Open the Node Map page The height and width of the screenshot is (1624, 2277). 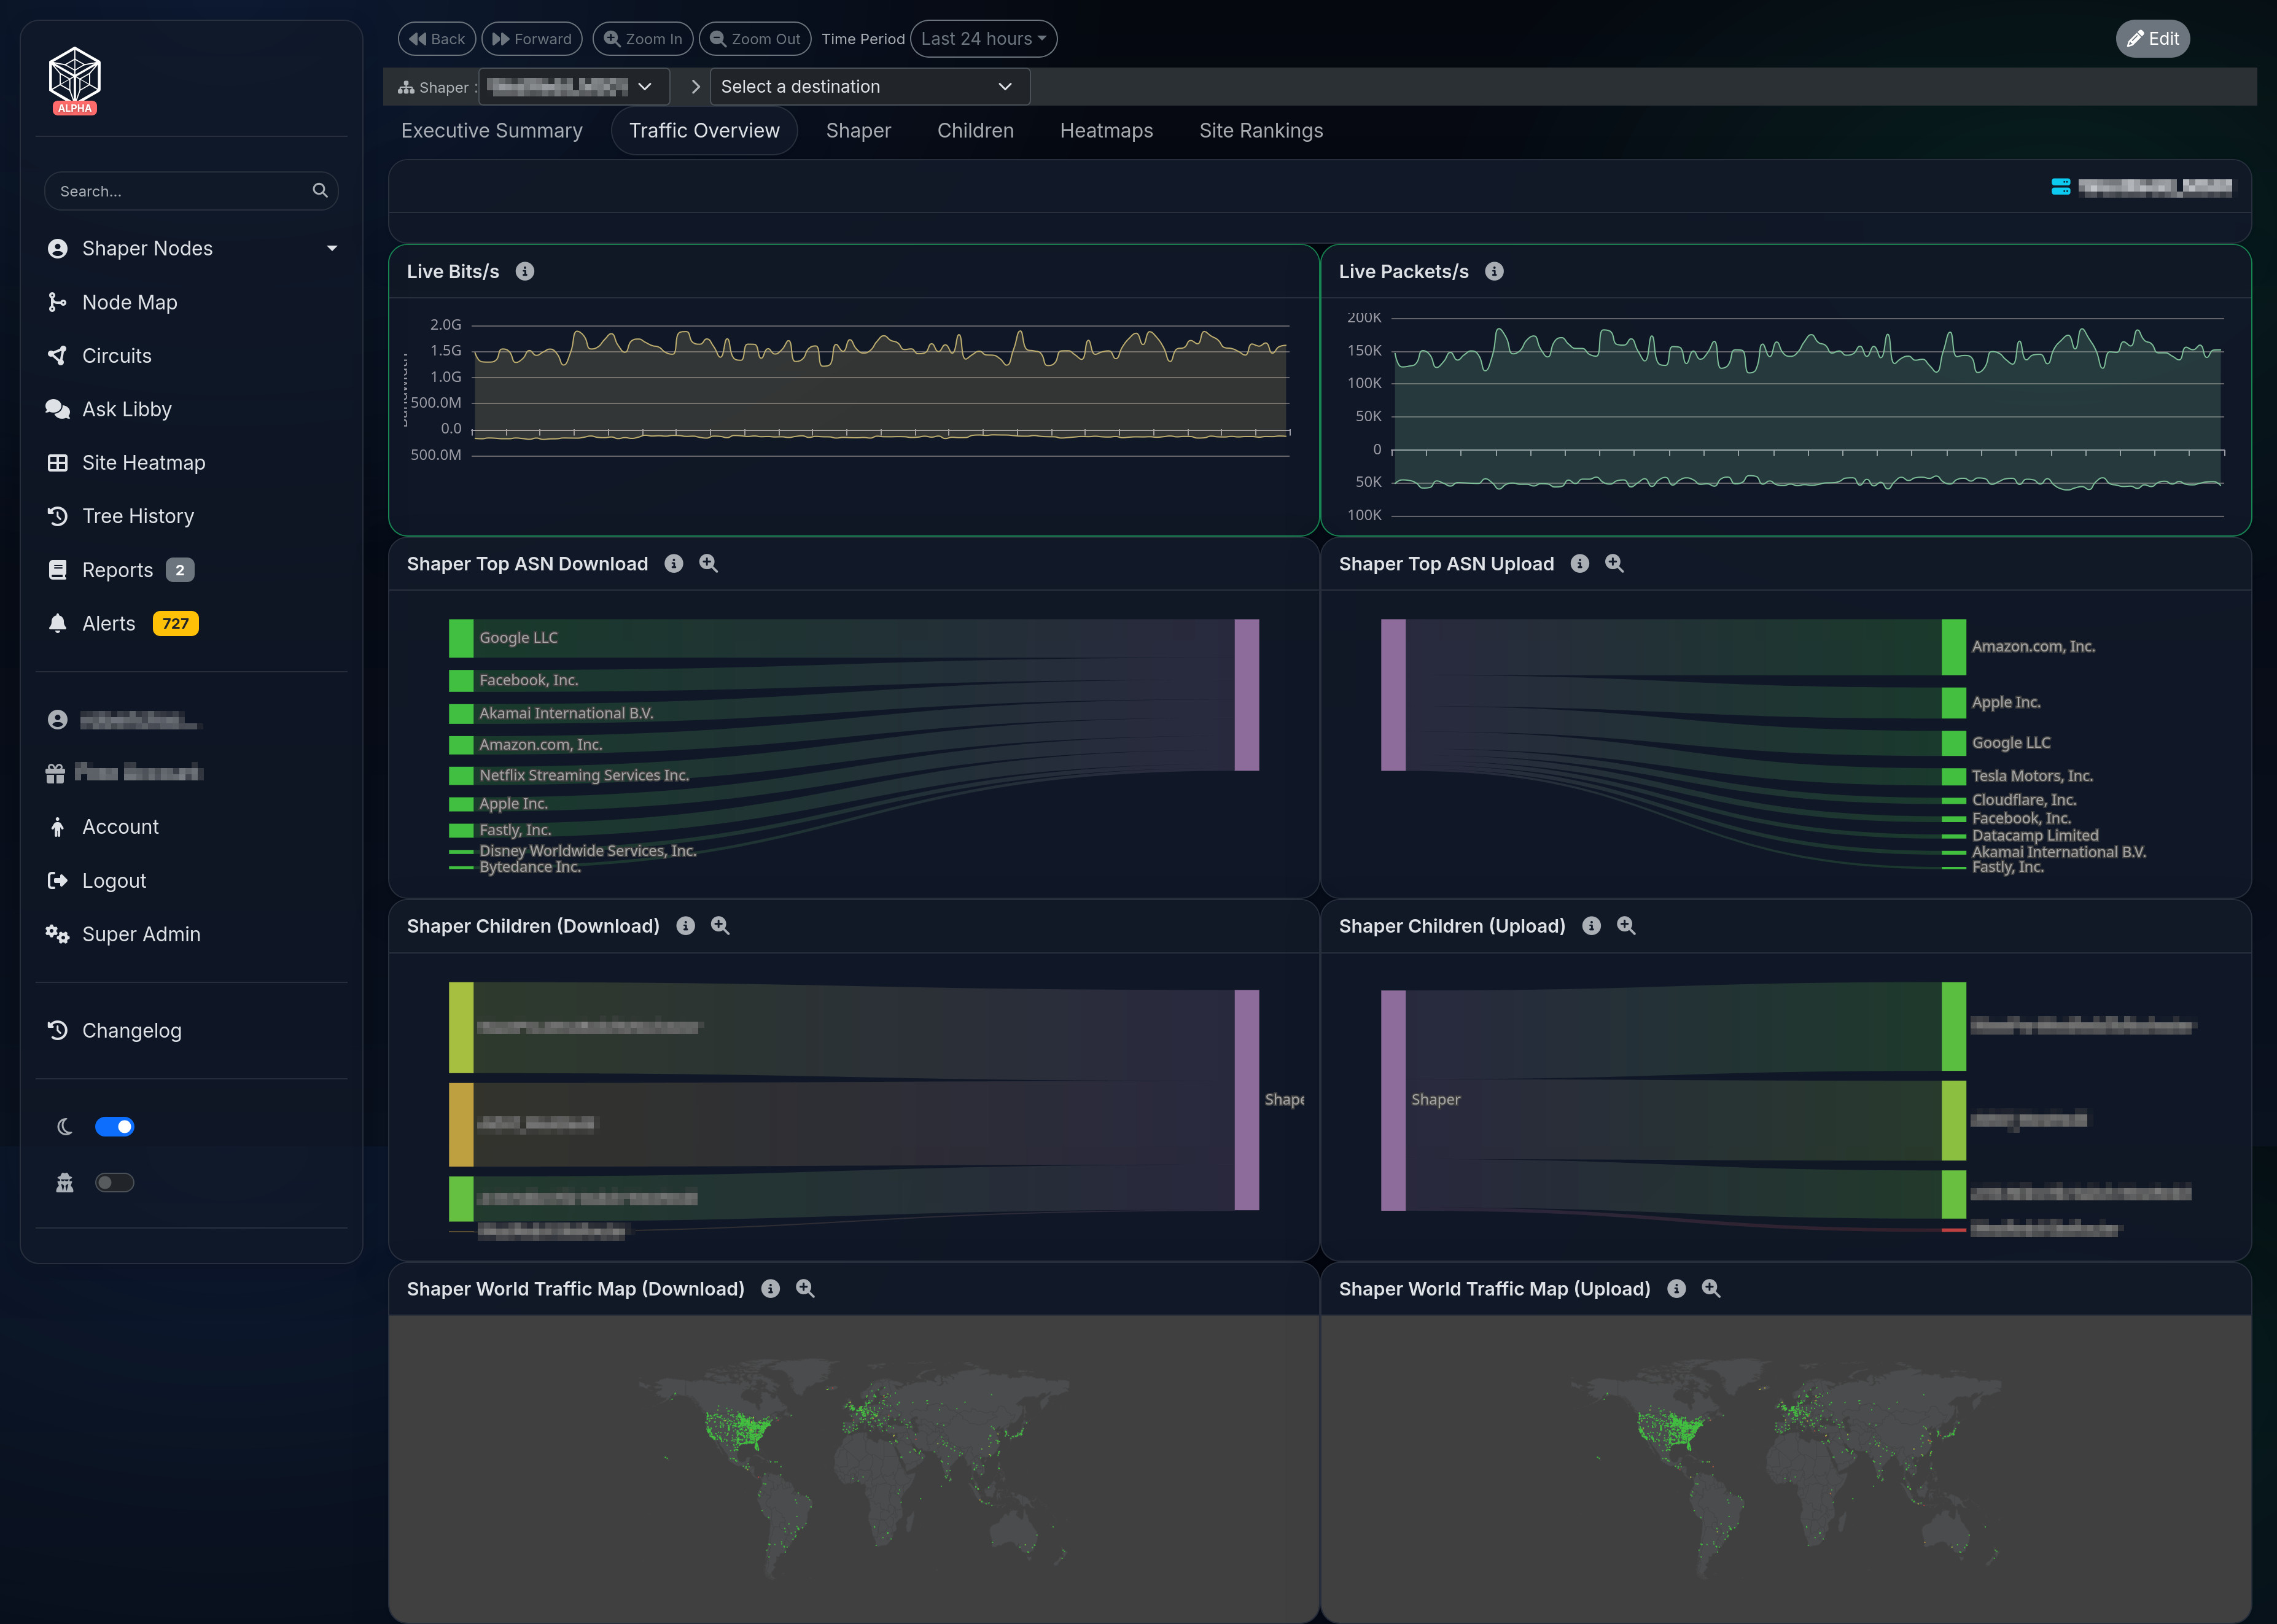tap(129, 302)
